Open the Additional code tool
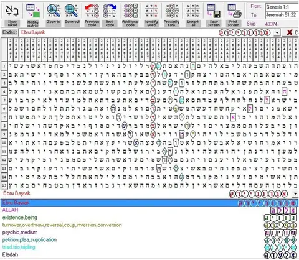This screenshot has width=299, height=260. [x=130, y=11]
